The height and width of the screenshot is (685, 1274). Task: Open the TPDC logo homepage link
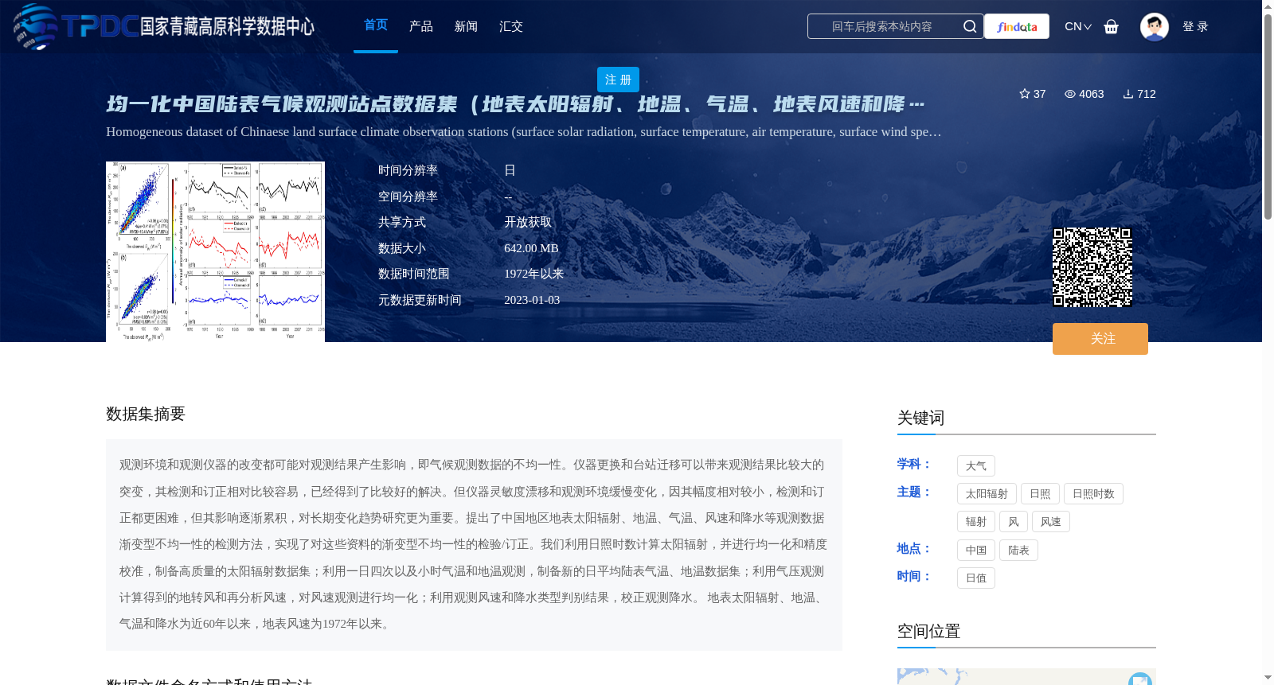[x=164, y=26]
